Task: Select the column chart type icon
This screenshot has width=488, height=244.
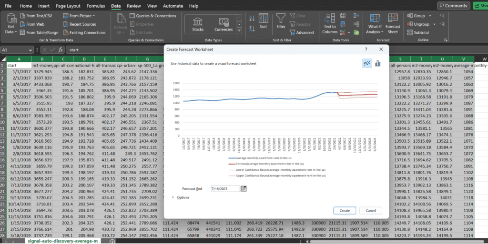Action: pyautogui.click(x=377, y=63)
